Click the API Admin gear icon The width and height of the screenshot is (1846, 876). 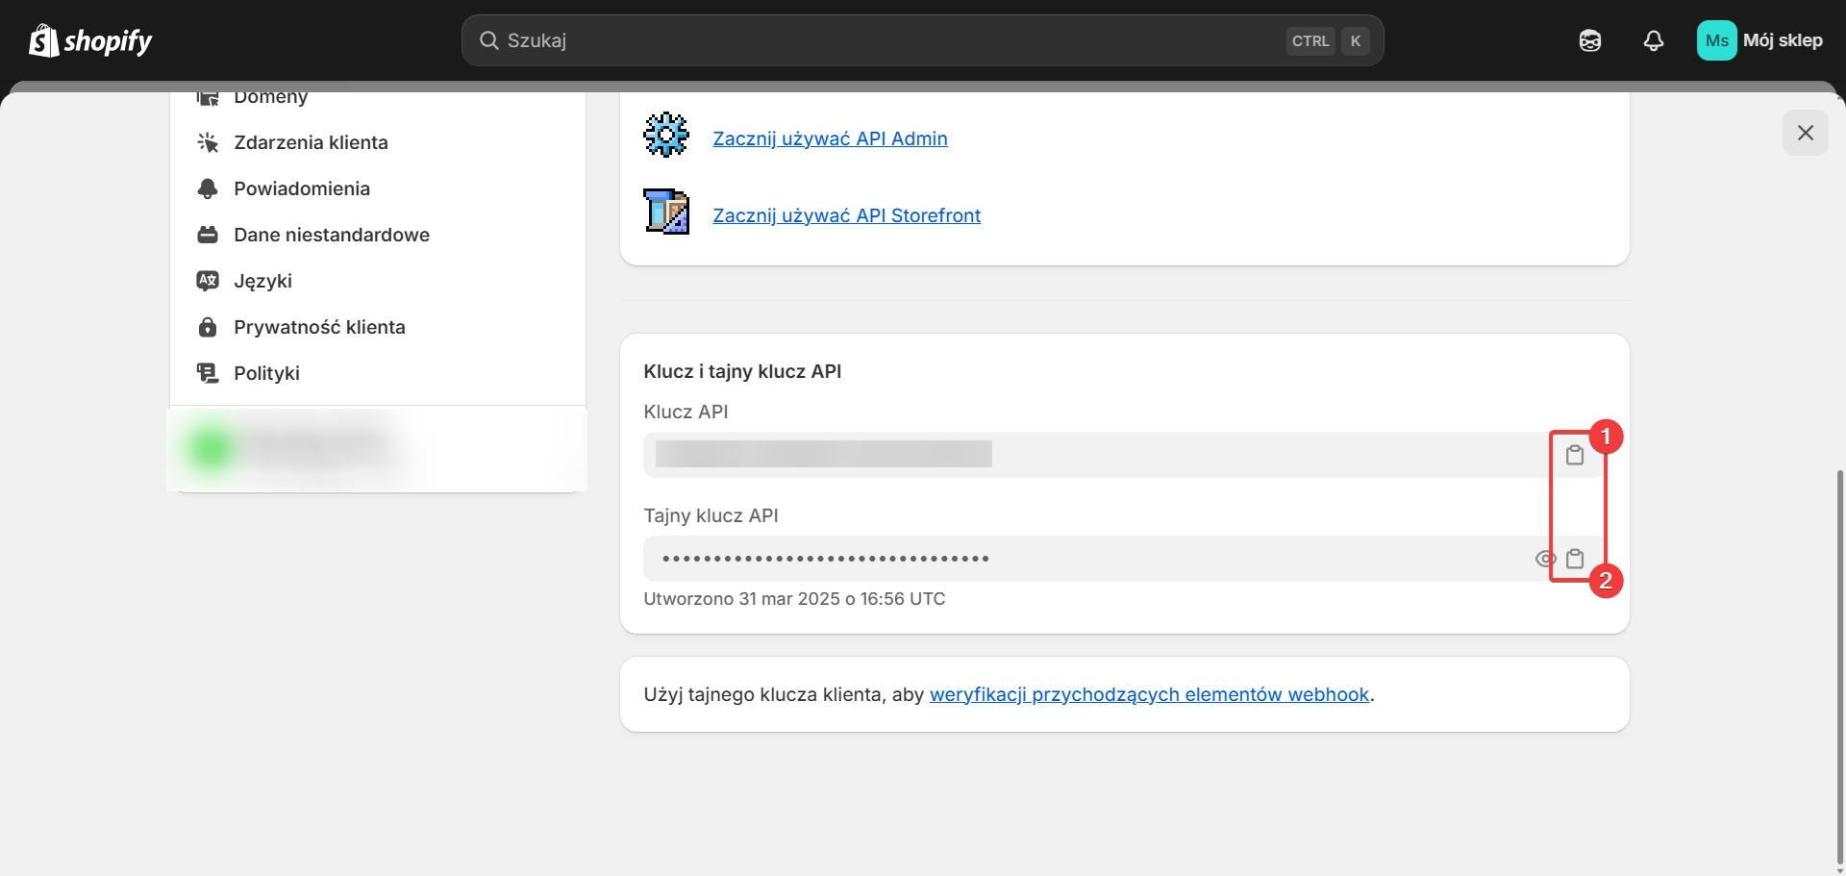click(x=665, y=136)
